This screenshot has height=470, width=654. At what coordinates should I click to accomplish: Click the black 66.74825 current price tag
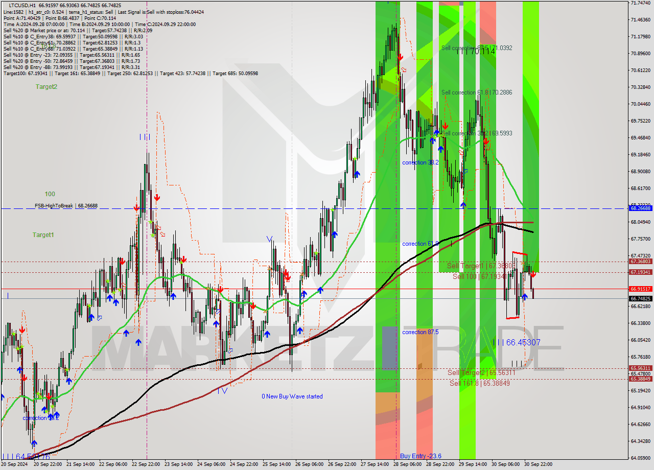pyautogui.click(x=641, y=299)
